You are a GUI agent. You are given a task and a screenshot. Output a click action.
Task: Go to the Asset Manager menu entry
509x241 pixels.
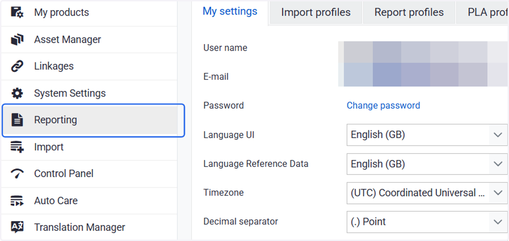click(89, 40)
